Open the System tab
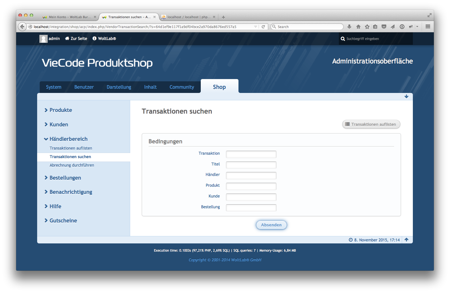 (54, 87)
